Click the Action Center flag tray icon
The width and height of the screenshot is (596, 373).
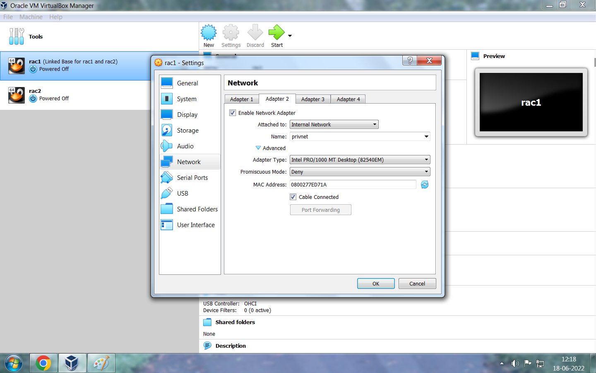[528, 363]
